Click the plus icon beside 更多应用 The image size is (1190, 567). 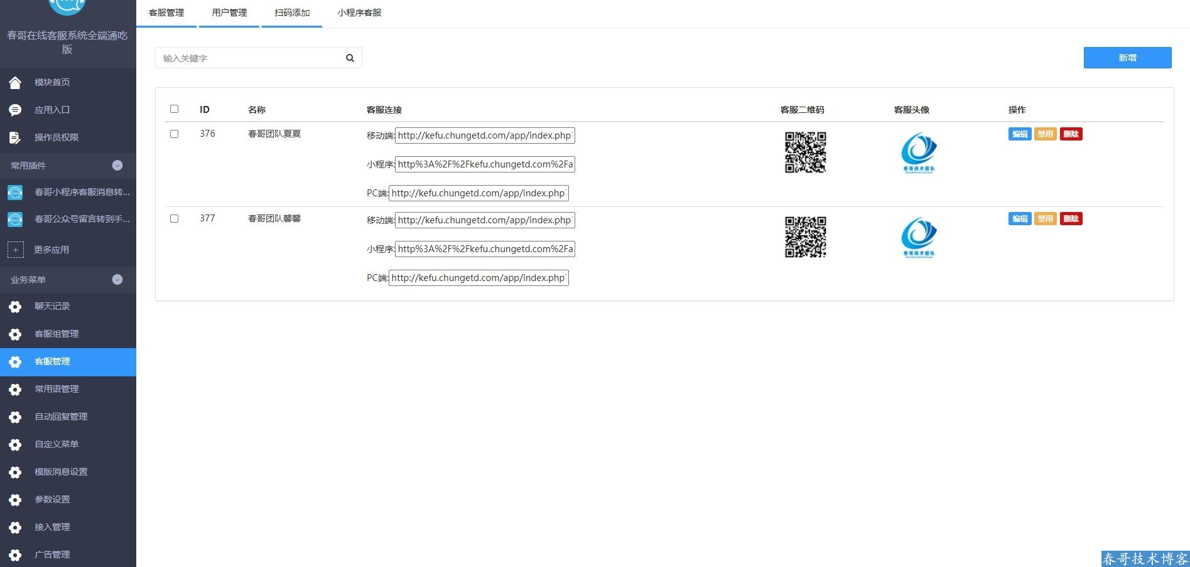coord(15,250)
